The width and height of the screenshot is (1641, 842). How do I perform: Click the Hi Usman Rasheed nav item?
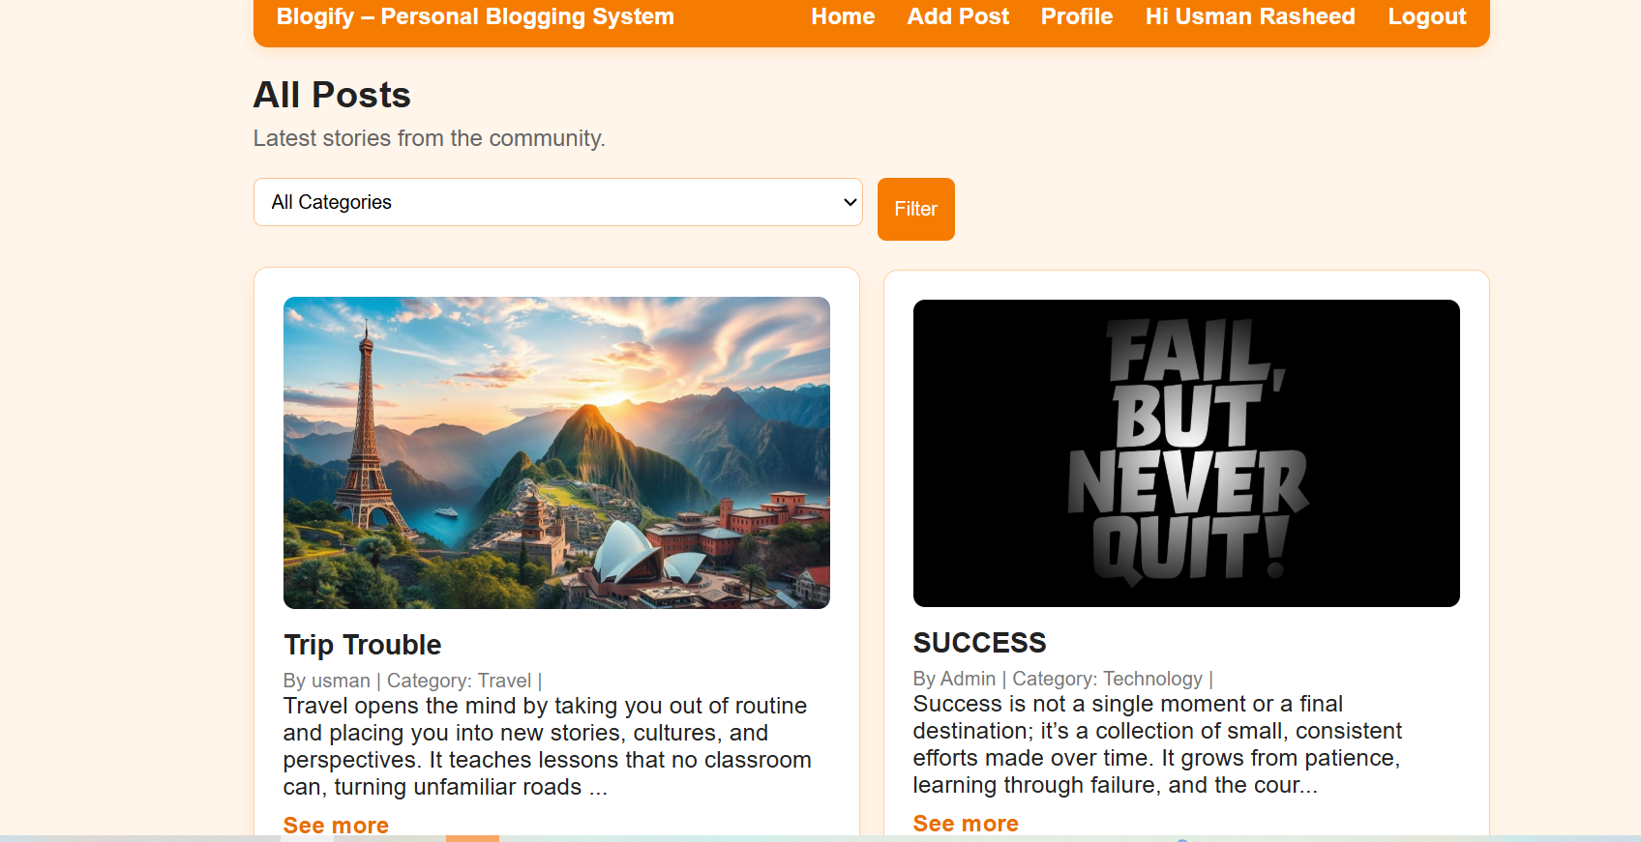point(1250,16)
